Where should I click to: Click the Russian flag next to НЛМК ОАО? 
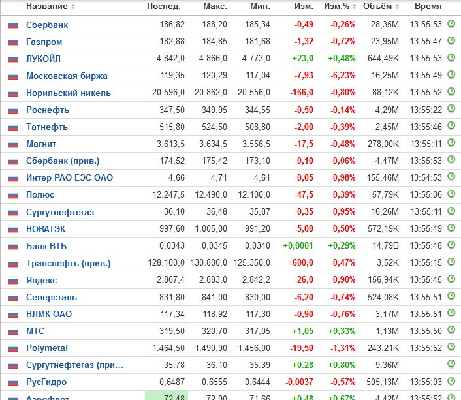click(x=13, y=315)
